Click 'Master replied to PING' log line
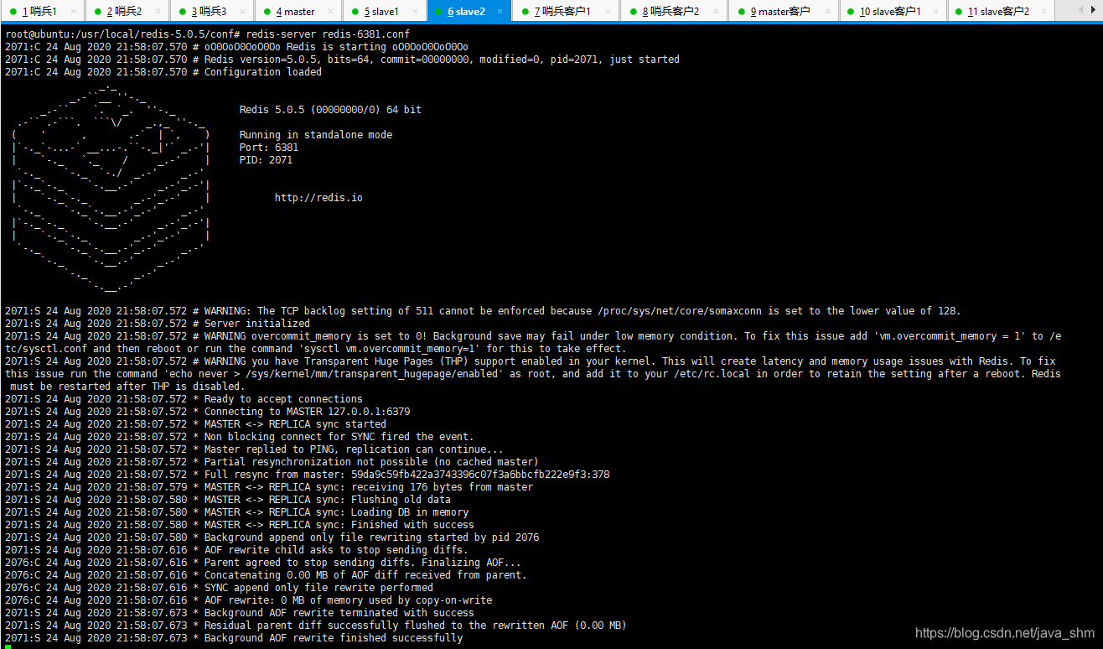The width and height of the screenshot is (1103, 649). 254,449
